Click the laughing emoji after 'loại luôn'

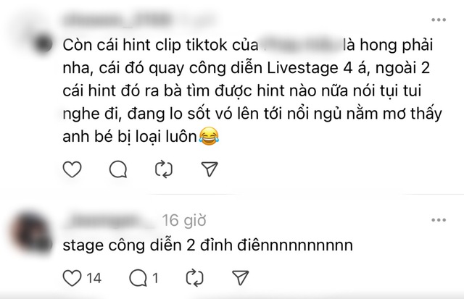click(207, 135)
